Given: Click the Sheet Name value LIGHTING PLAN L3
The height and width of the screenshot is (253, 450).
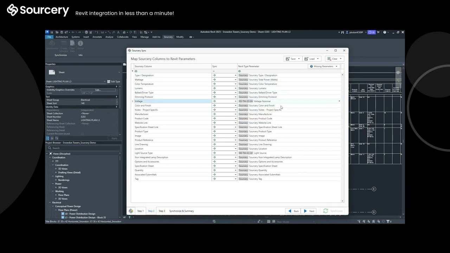Looking at the screenshot, I should click(x=90, y=120).
